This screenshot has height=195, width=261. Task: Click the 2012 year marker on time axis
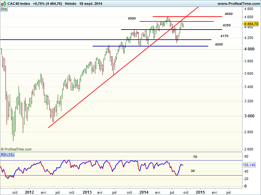(x=30, y=192)
